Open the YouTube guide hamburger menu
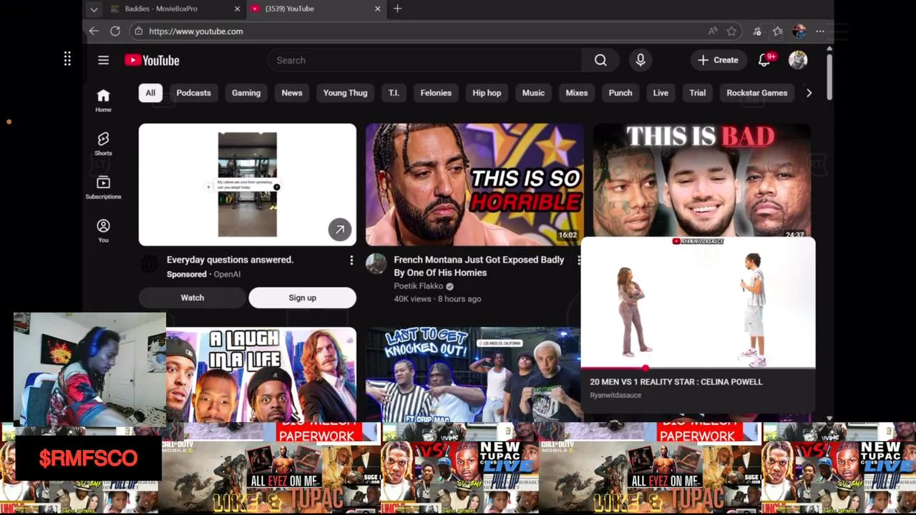Screen dimensions: 916x515 [103, 60]
